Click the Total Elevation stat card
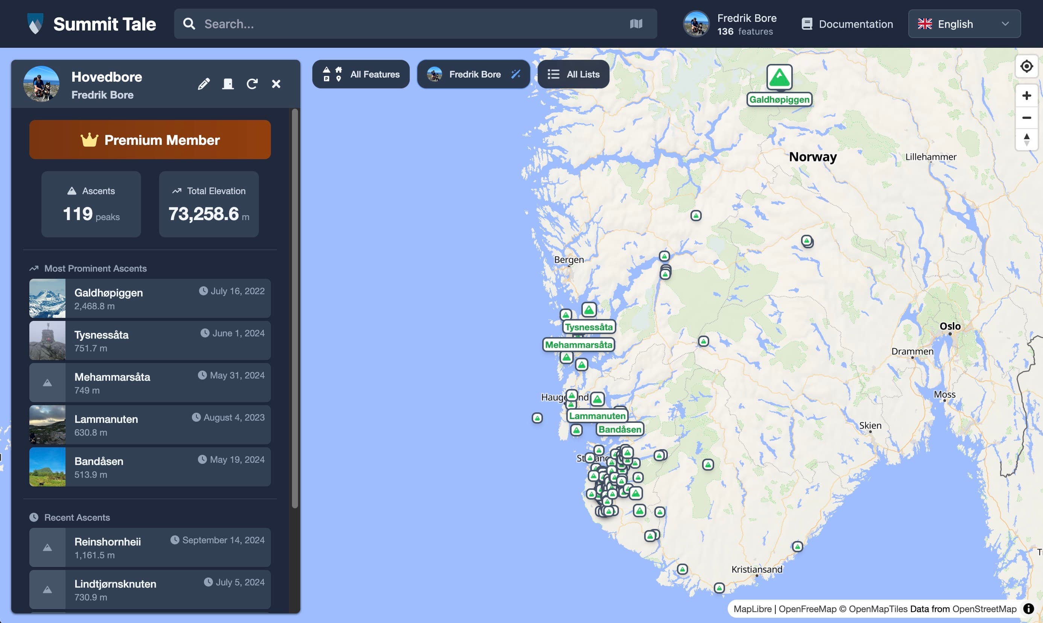 pyautogui.click(x=209, y=204)
